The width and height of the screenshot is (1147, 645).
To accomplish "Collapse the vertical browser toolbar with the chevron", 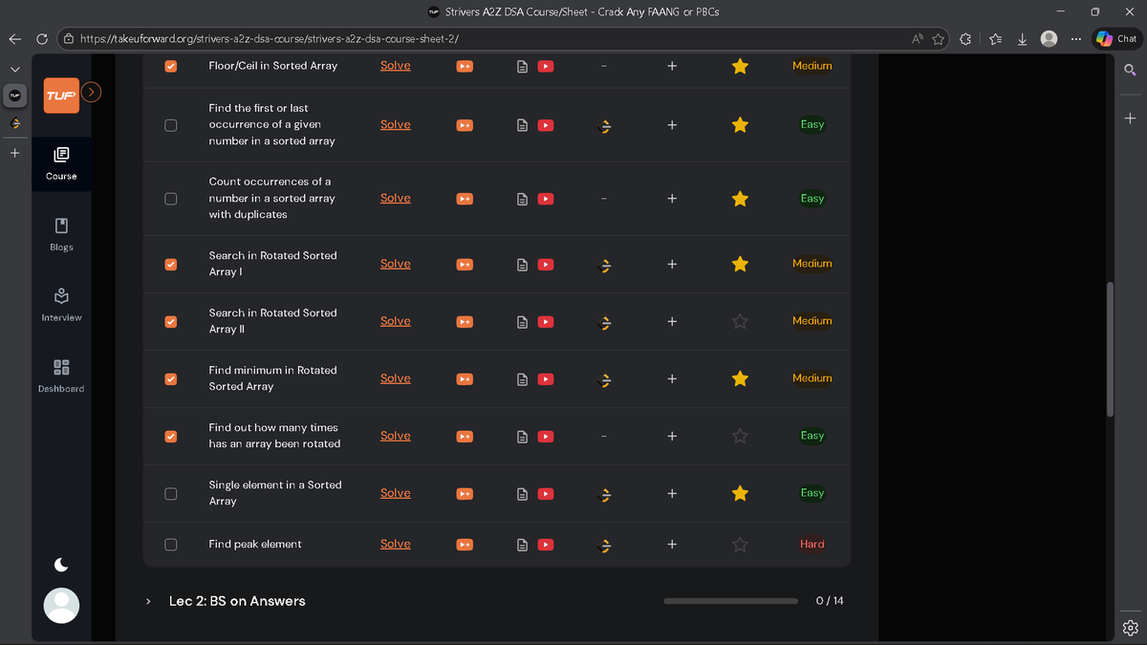I will pyautogui.click(x=14, y=69).
